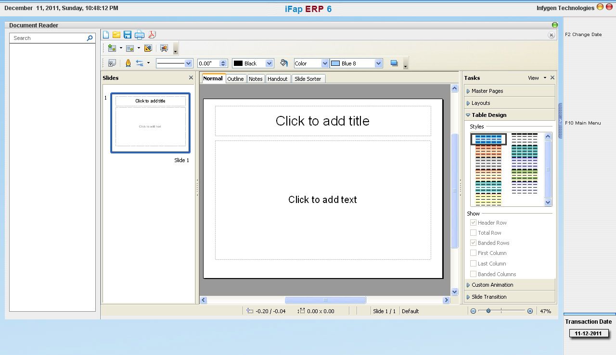Click the line width stepper arrows
Viewport: 616px width, 355px height.
pyautogui.click(x=223, y=63)
